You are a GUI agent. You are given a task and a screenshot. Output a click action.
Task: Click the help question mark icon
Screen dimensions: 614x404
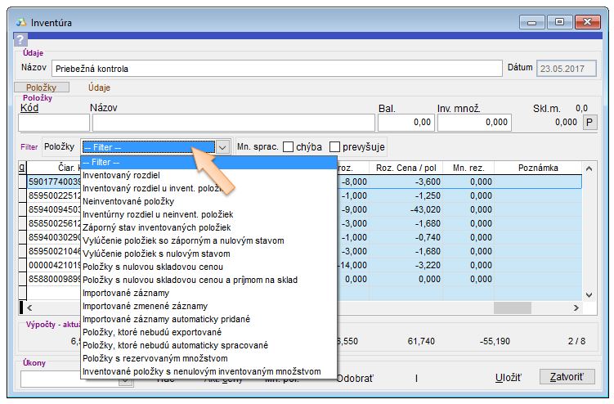click(x=20, y=41)
